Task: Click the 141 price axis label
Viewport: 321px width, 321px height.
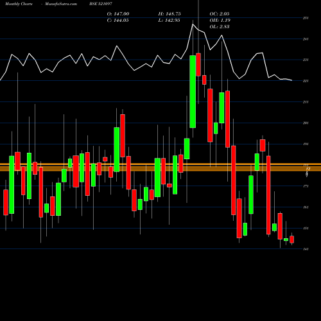Action: 306,249
